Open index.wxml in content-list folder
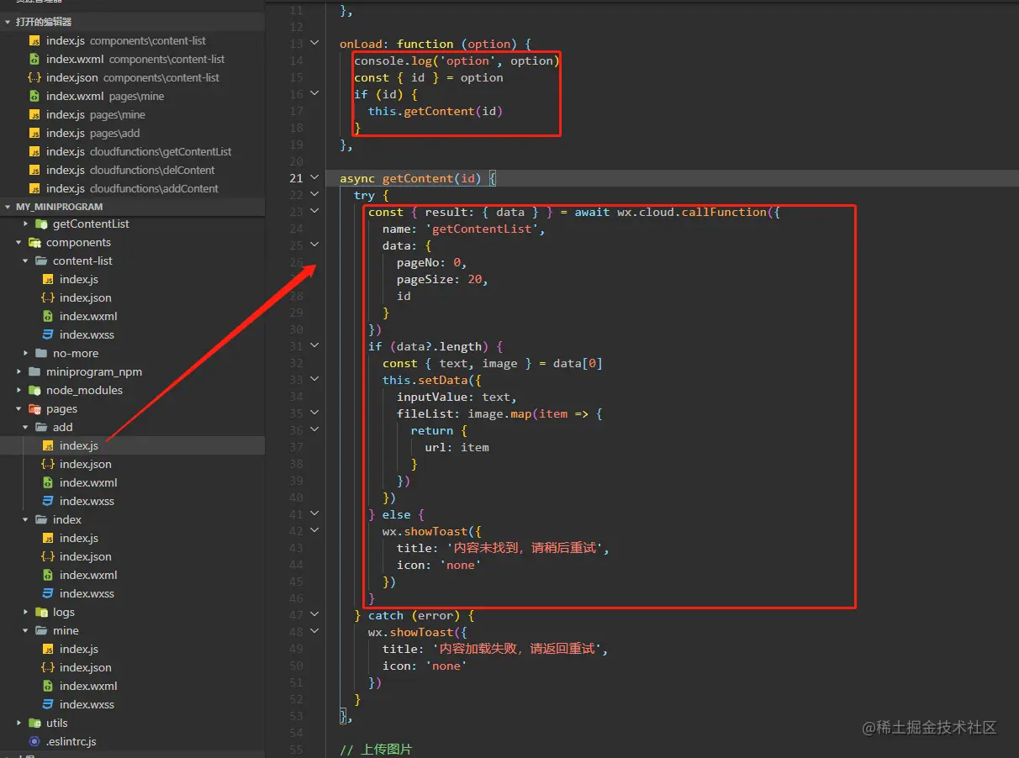1019x758 pixels. [132, 316]
